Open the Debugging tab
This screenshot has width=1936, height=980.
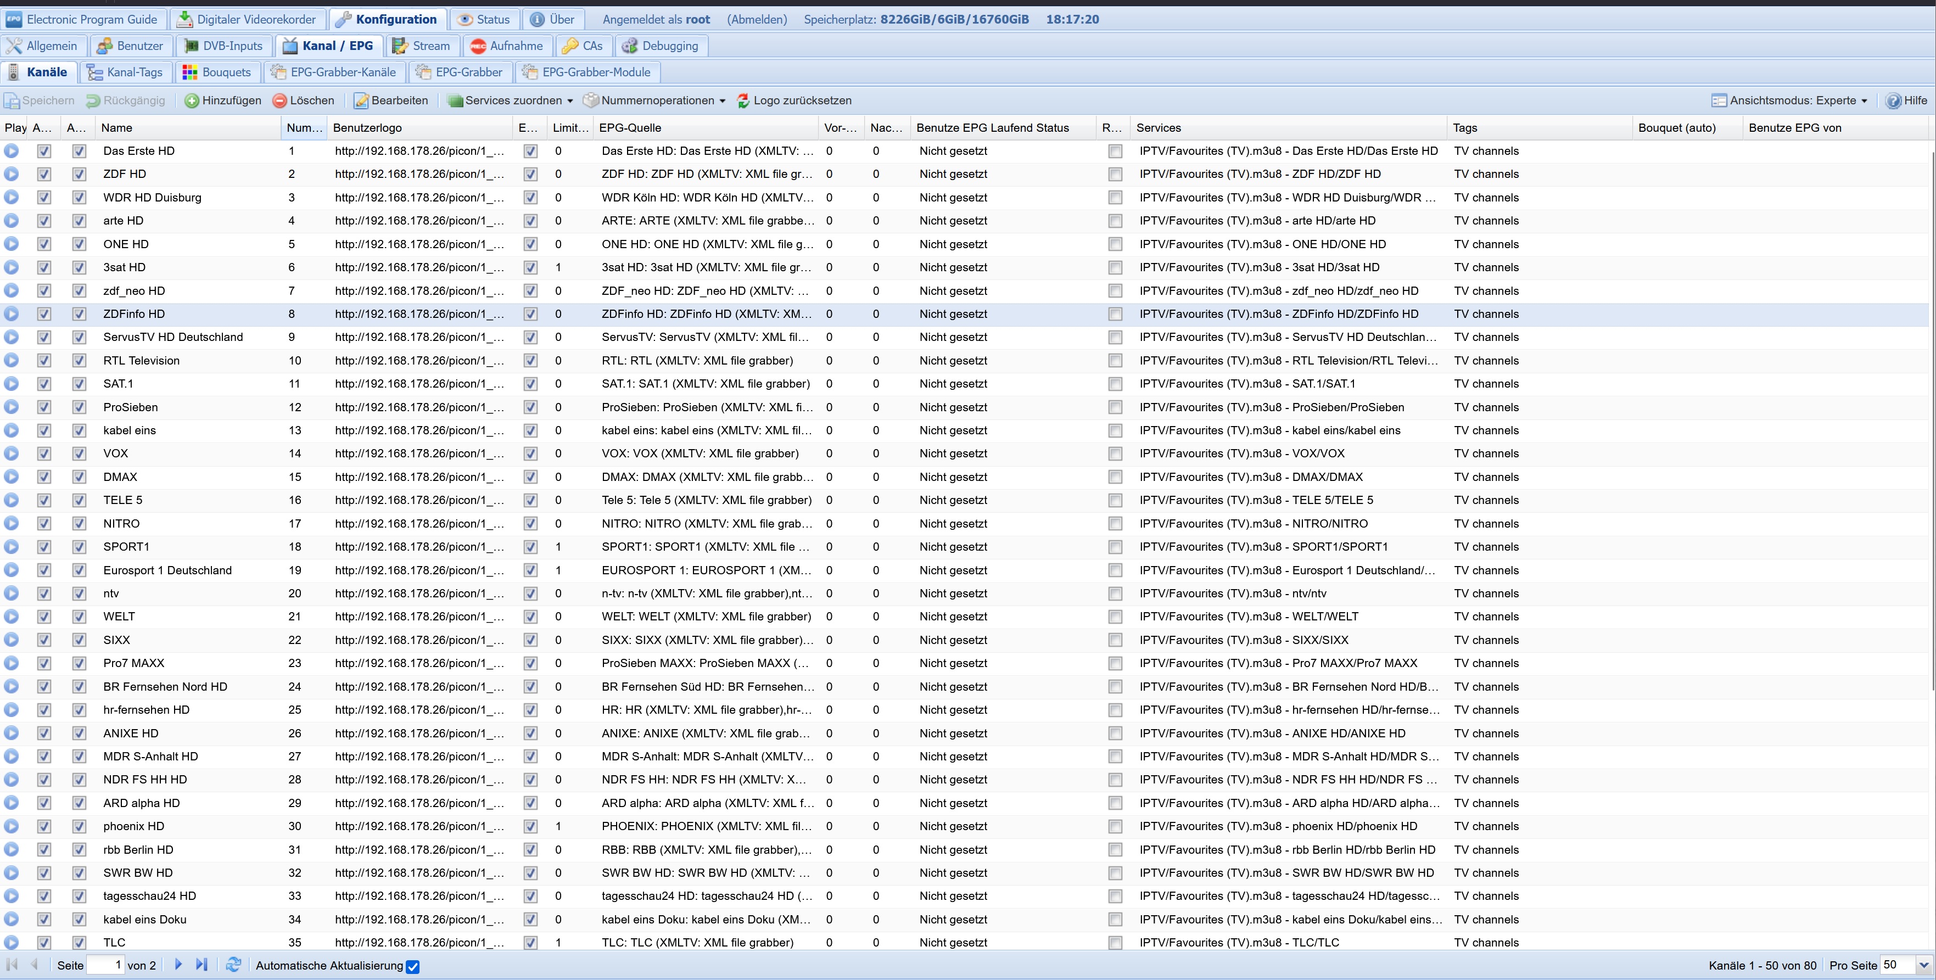[x=662, y=46]
